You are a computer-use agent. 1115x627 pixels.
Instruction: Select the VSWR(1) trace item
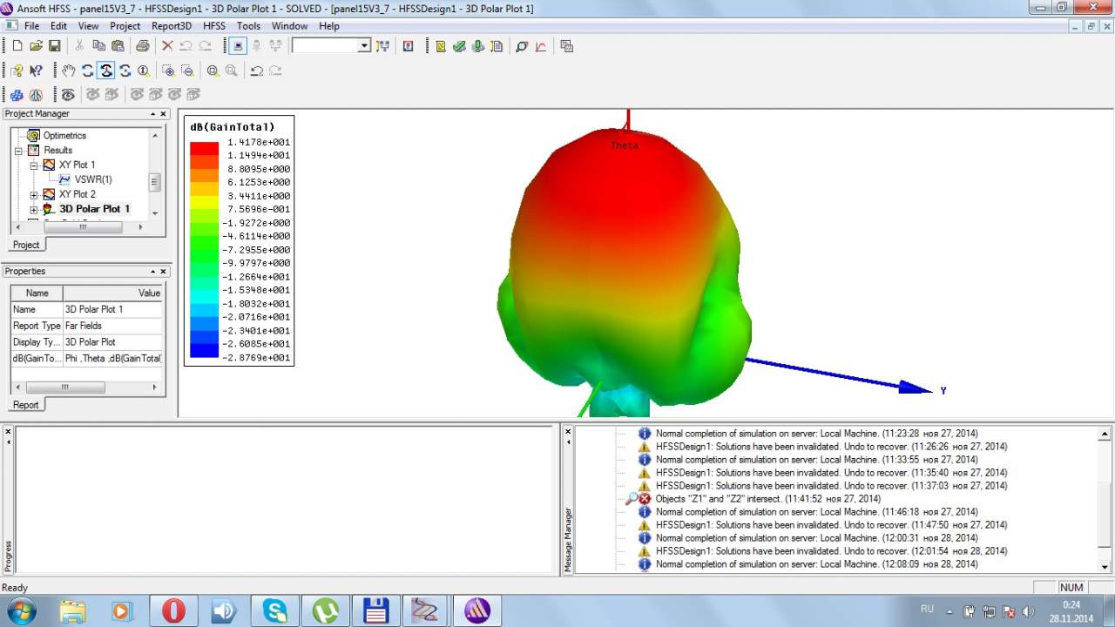93,179
